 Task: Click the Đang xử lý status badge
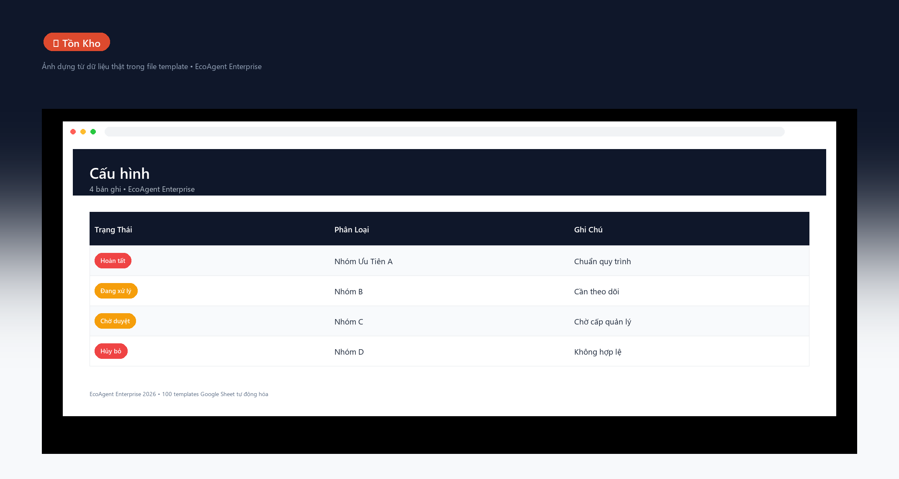click(x=116, y=291)
